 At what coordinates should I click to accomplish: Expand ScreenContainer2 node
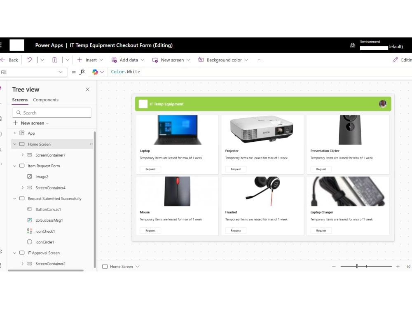pos(23,264)
